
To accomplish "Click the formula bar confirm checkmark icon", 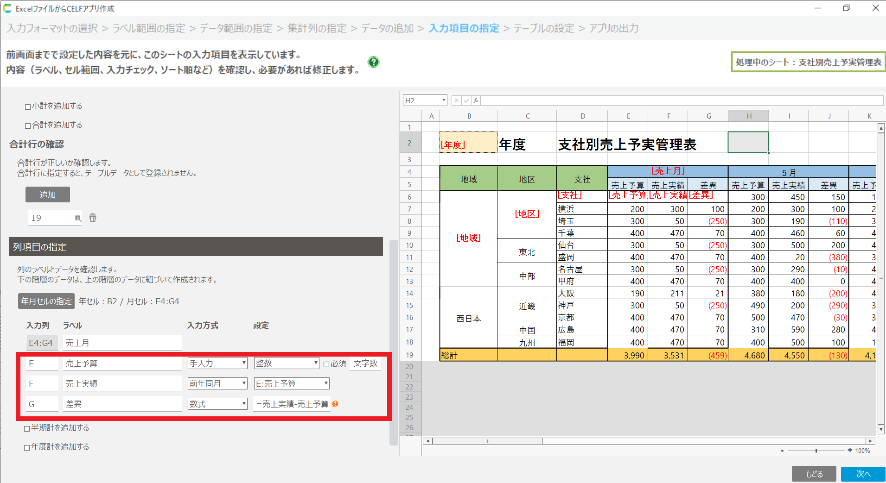I will tap(466, 100).
